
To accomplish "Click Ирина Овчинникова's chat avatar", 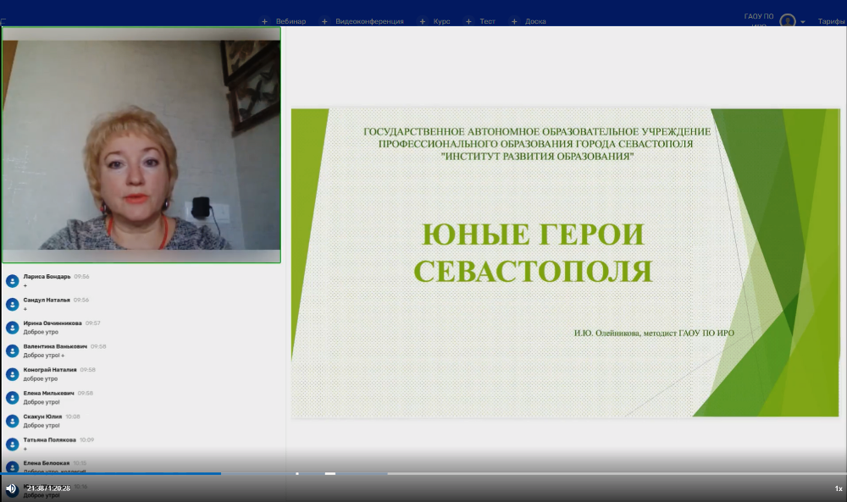I will (13, 327).
